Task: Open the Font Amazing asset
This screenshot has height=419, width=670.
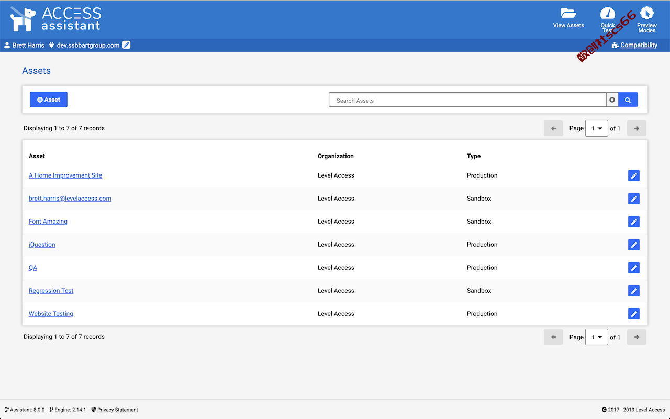Action: pos(48,222)
